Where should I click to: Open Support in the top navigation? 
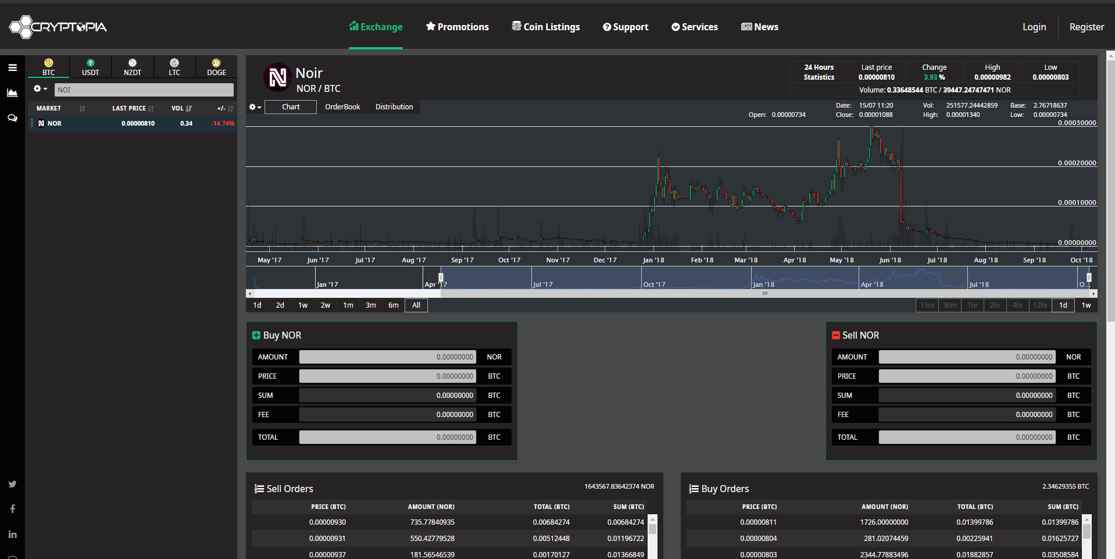pyautogui.click(x=626, y=27)
